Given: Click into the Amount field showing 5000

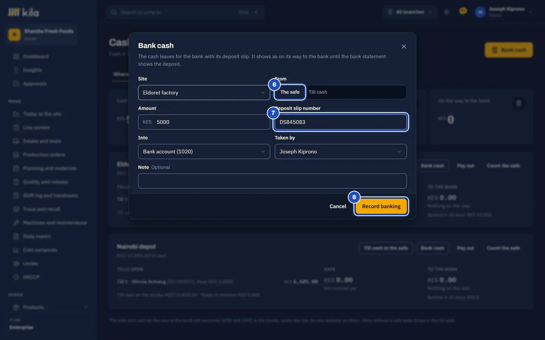Looking at the screenshot, I should tap(204, 122).
